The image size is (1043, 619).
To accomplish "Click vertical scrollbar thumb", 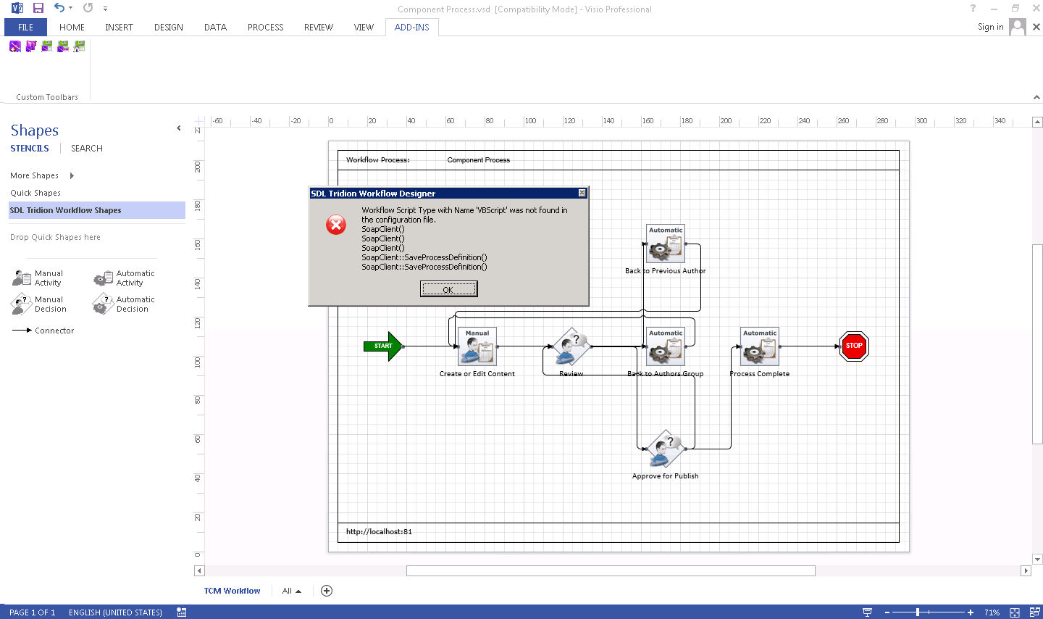I will [x=1037, y=344].
